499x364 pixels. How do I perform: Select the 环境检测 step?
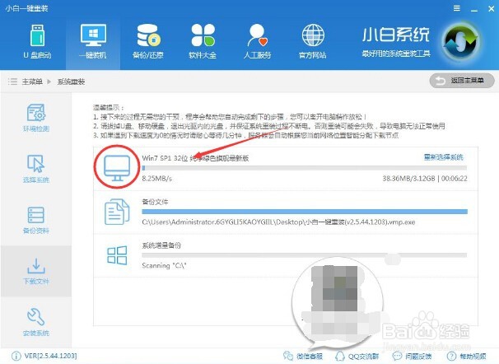coord(36,118)
